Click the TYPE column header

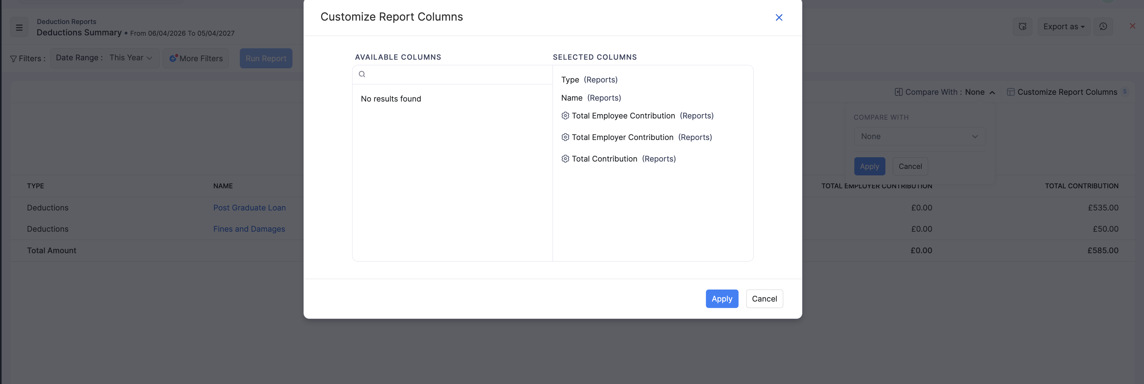click(35, 186)
